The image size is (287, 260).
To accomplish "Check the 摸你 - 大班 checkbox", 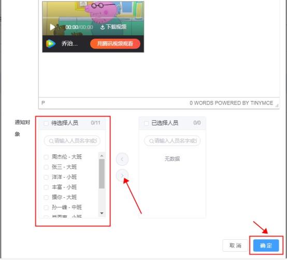I will 46,197.
